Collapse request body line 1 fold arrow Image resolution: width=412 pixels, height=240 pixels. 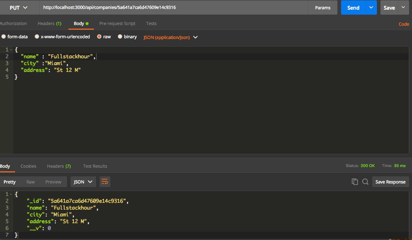point(11,50)
